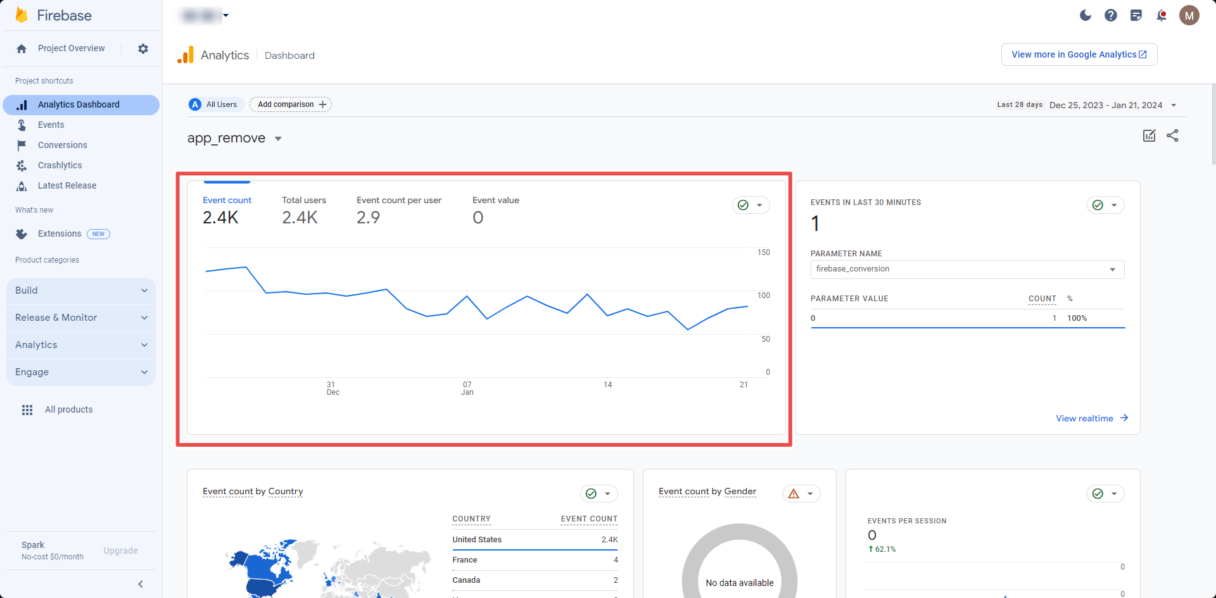Screen dimensions: 1216x598
Task: Expand the Analytics product category
Action: click(x=81, y=345)
